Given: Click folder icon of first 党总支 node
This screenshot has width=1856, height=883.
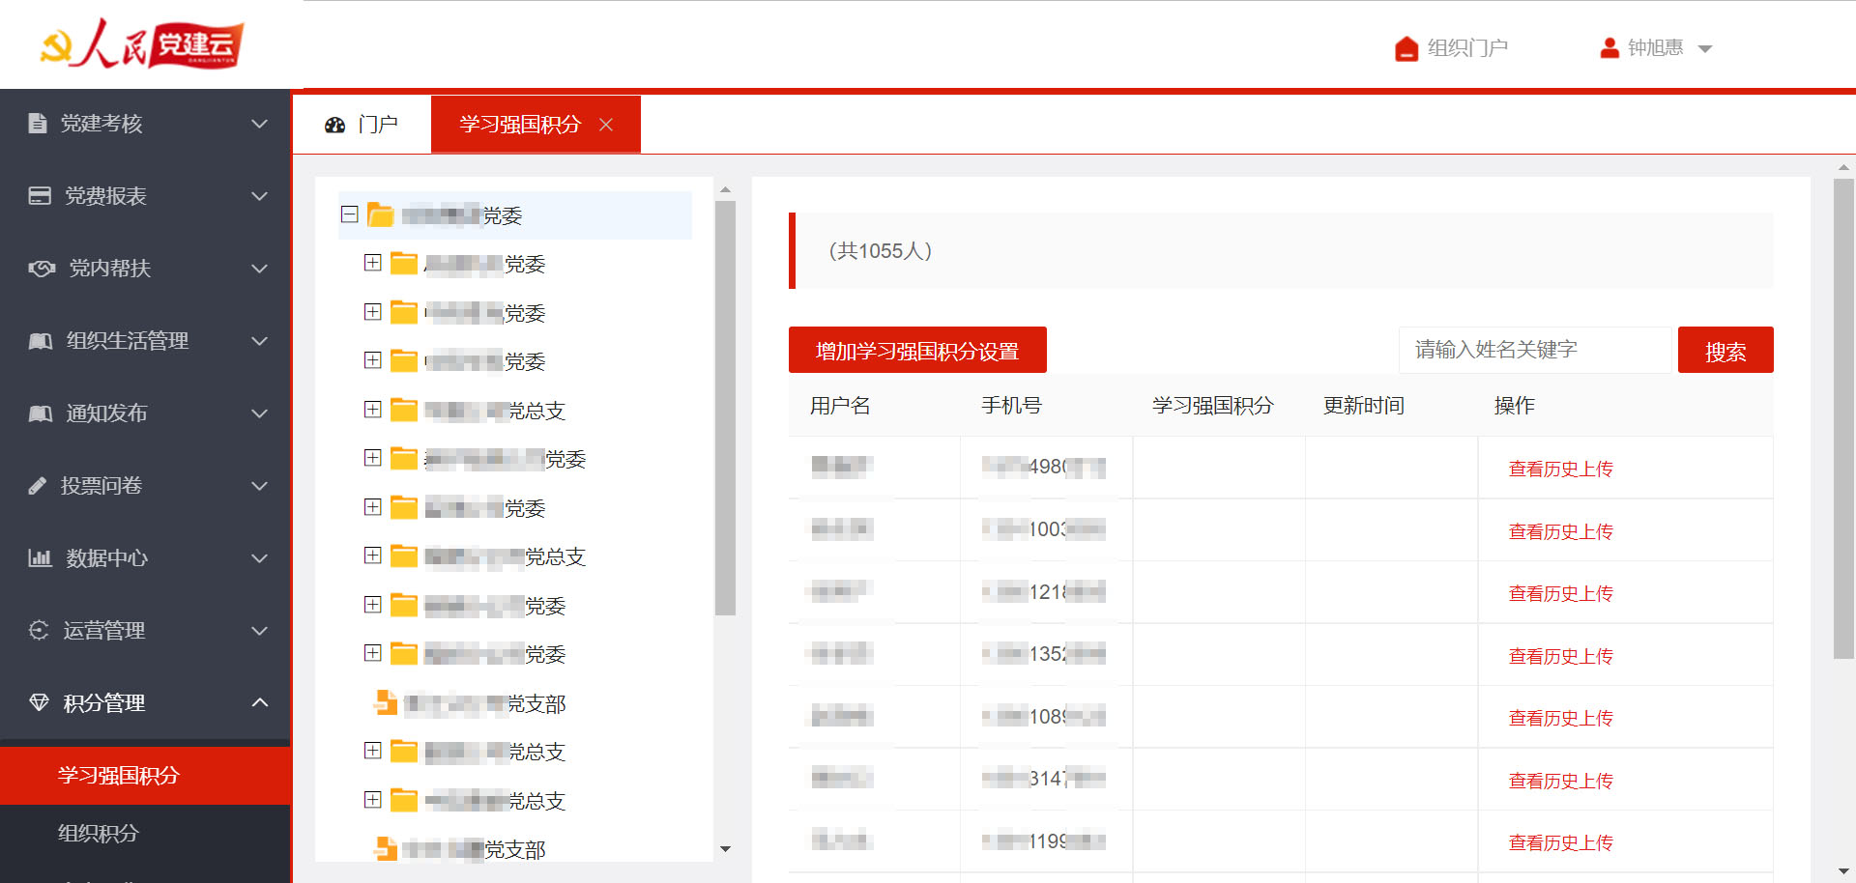Looking at the screenshot, I should click(404, 410).
